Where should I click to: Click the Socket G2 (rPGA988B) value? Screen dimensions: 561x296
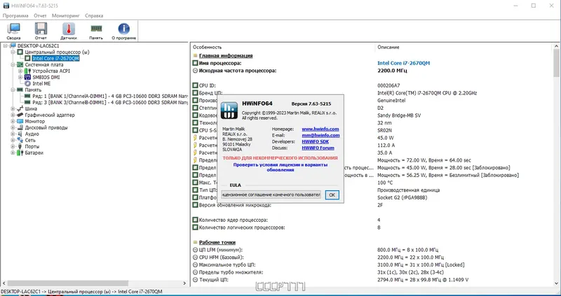(x=402, y=197)
